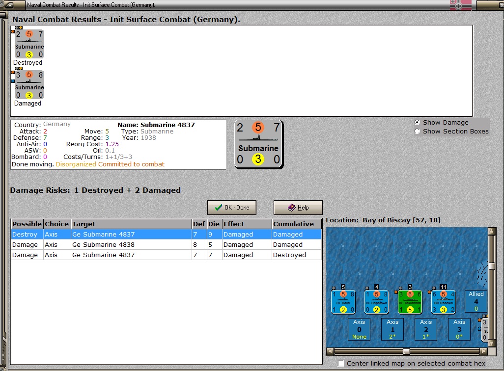Click the window control icon in the top-left corner
Image resolution: width=504 pixels, height=371 pixels.
(9, 5)
